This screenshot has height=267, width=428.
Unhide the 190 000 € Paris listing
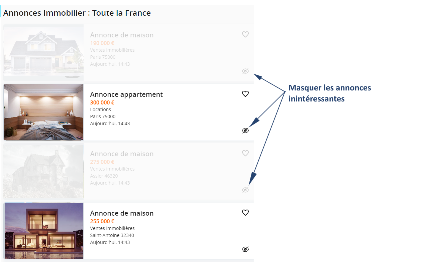[x=245, y=71]
